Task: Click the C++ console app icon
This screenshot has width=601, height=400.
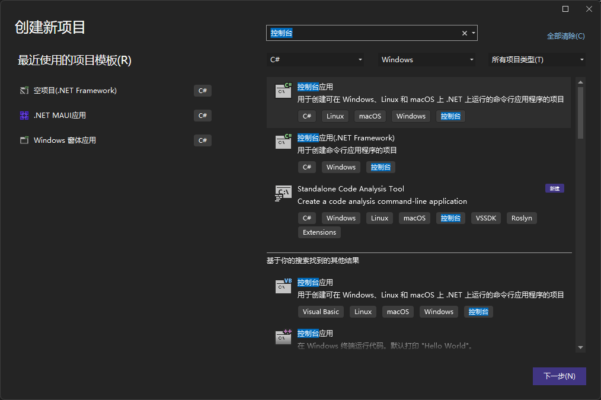Action: [x=283, y=337]
